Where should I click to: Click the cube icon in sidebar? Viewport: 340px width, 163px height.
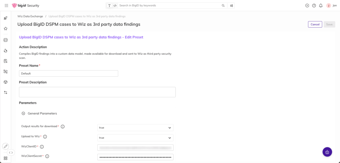(6, 82)
